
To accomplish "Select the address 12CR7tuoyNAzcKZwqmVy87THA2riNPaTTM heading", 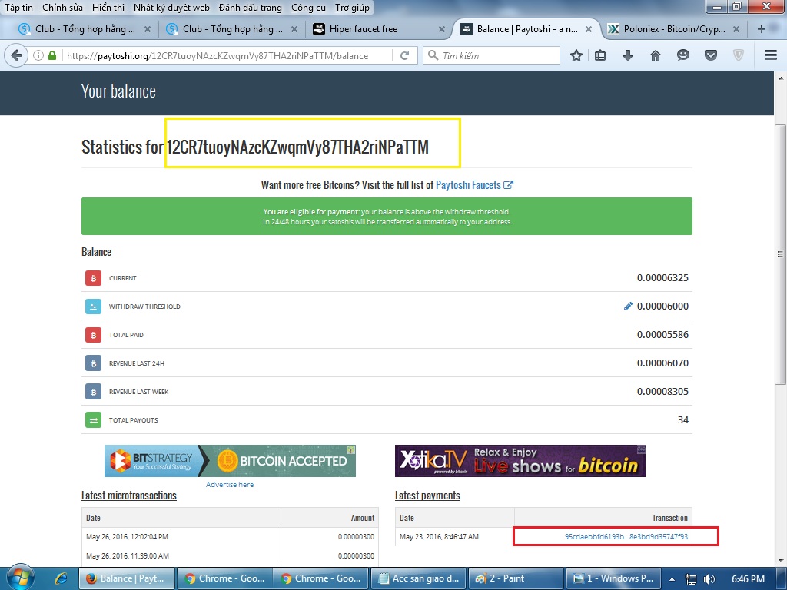I will pyautogui.click(x=297, y=147).
